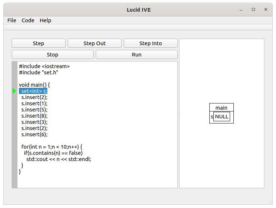
Task: Maximize the Lucid IVE window
Action: tap(253, 10)
